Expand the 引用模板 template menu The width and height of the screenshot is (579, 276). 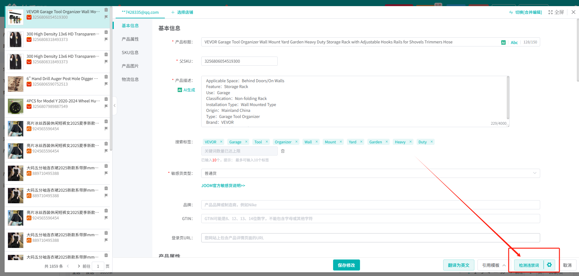pos(494,265)
